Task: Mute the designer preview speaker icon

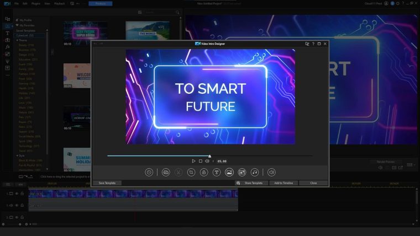Action: (207, 161)
